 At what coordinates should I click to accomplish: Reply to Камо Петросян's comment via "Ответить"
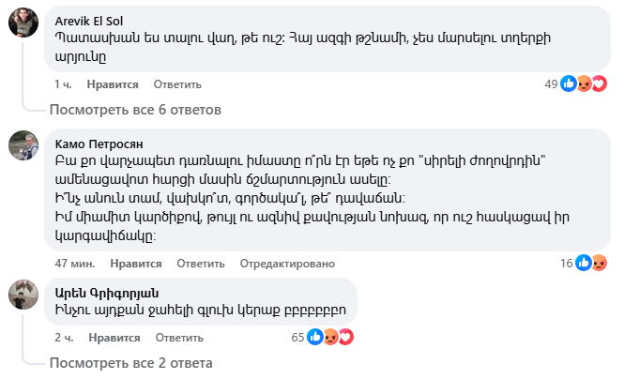point(195,263)
